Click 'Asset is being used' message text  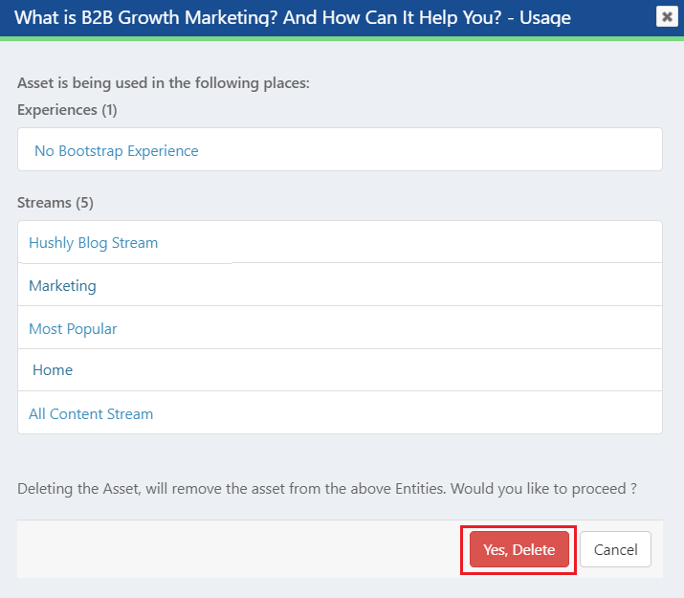[x=164, y=83]
